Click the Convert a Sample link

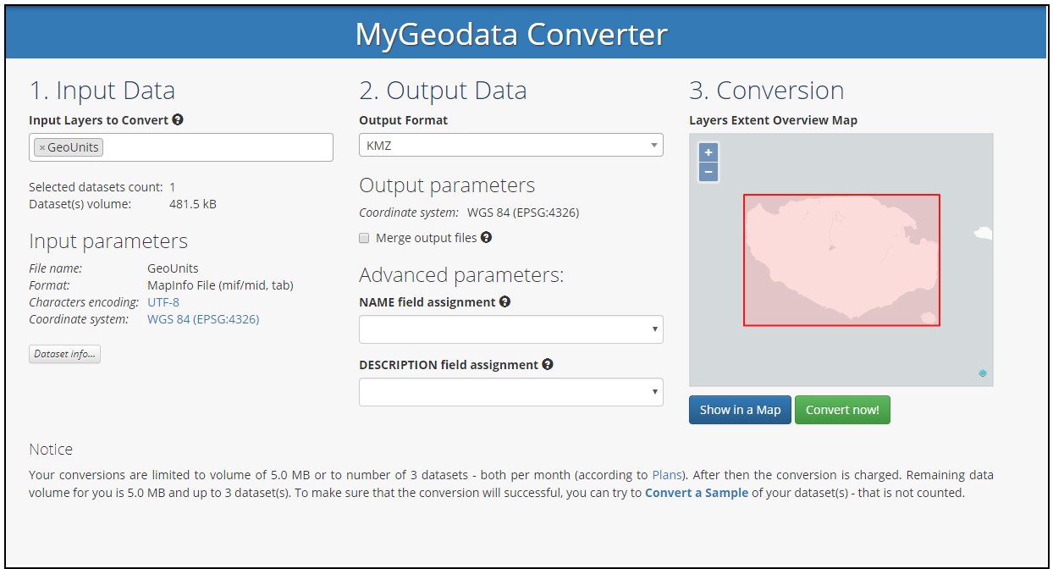coord(696,492)
